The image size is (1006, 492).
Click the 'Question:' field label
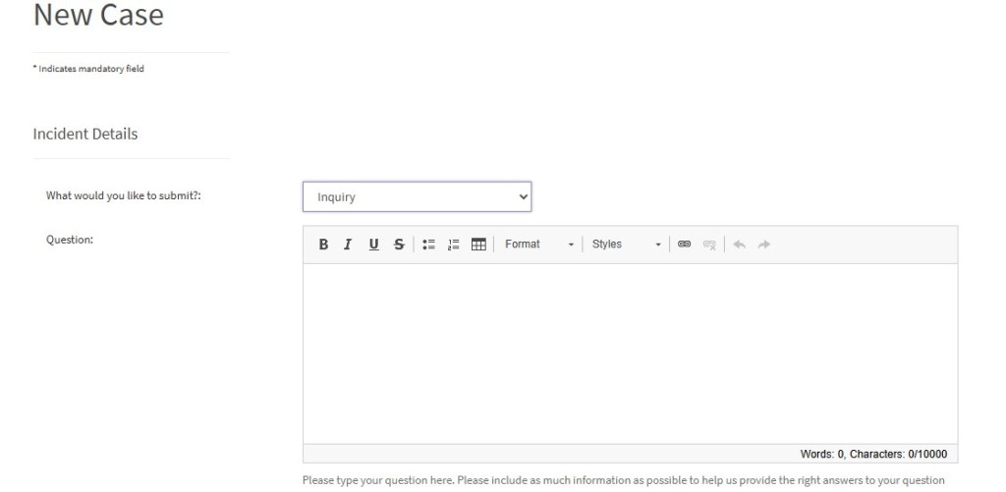(x=70, y=240)
